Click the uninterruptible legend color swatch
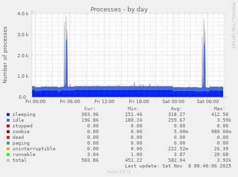The width and height of the screenshot is (238, 177). tap(8, 149)
